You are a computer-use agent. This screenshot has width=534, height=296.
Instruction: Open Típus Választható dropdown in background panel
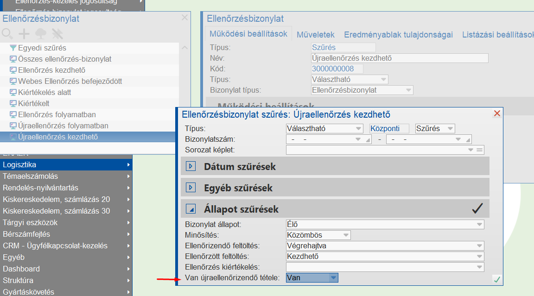pyautogui.click(x=350, y=80)
